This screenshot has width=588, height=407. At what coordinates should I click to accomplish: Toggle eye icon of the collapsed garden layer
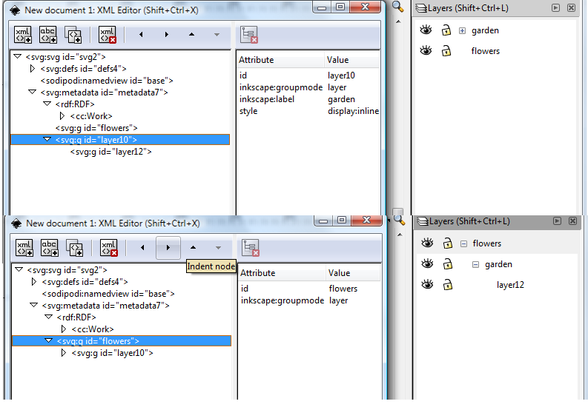click(426, 30)
